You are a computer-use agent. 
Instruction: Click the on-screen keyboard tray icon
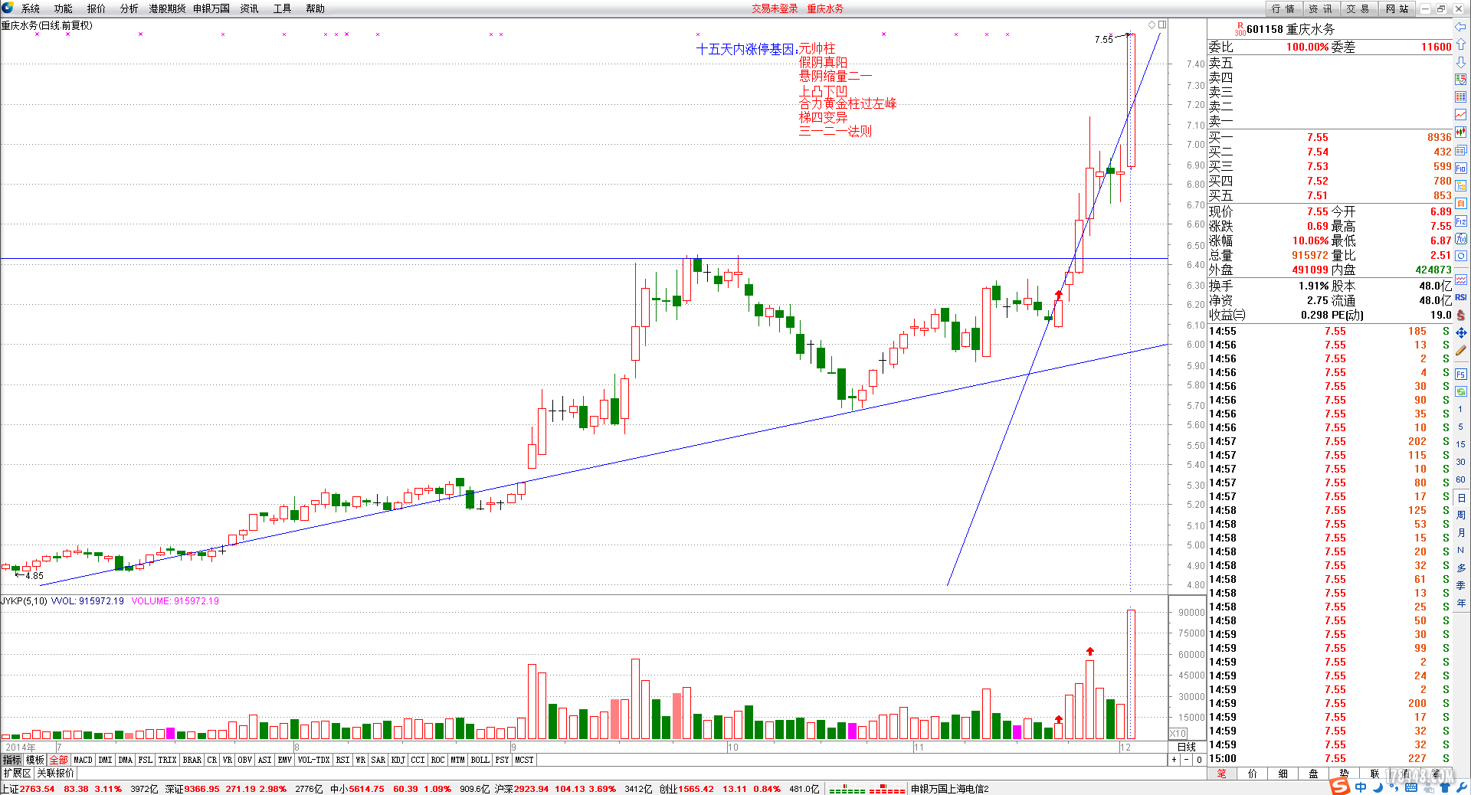(x=1410, y=787)
